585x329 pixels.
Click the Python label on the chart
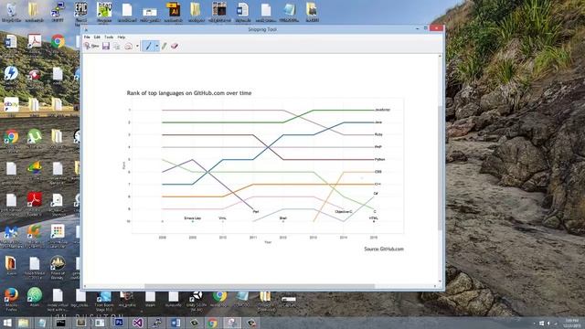[x=380, y=159]
